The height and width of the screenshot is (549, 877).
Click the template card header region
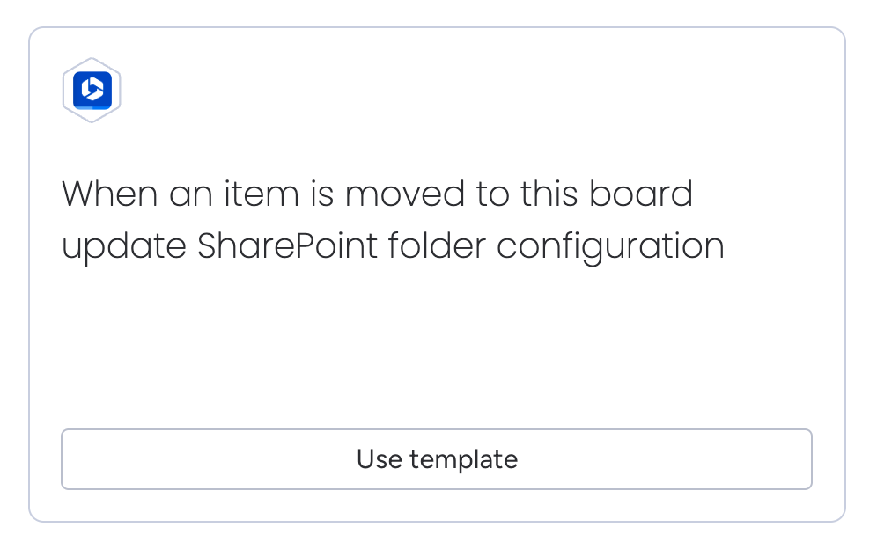tap(438, 88)
